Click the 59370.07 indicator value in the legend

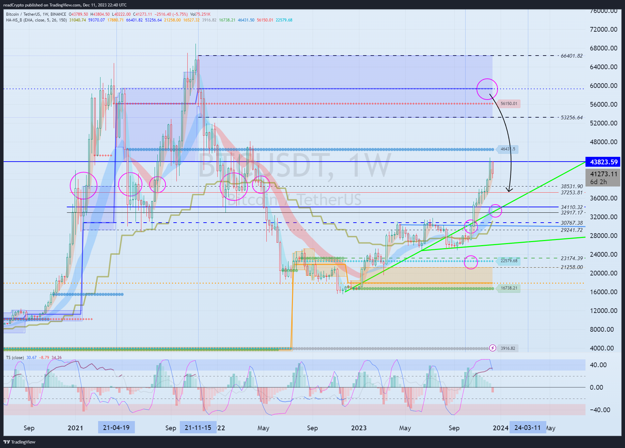[x=96, y=20]
